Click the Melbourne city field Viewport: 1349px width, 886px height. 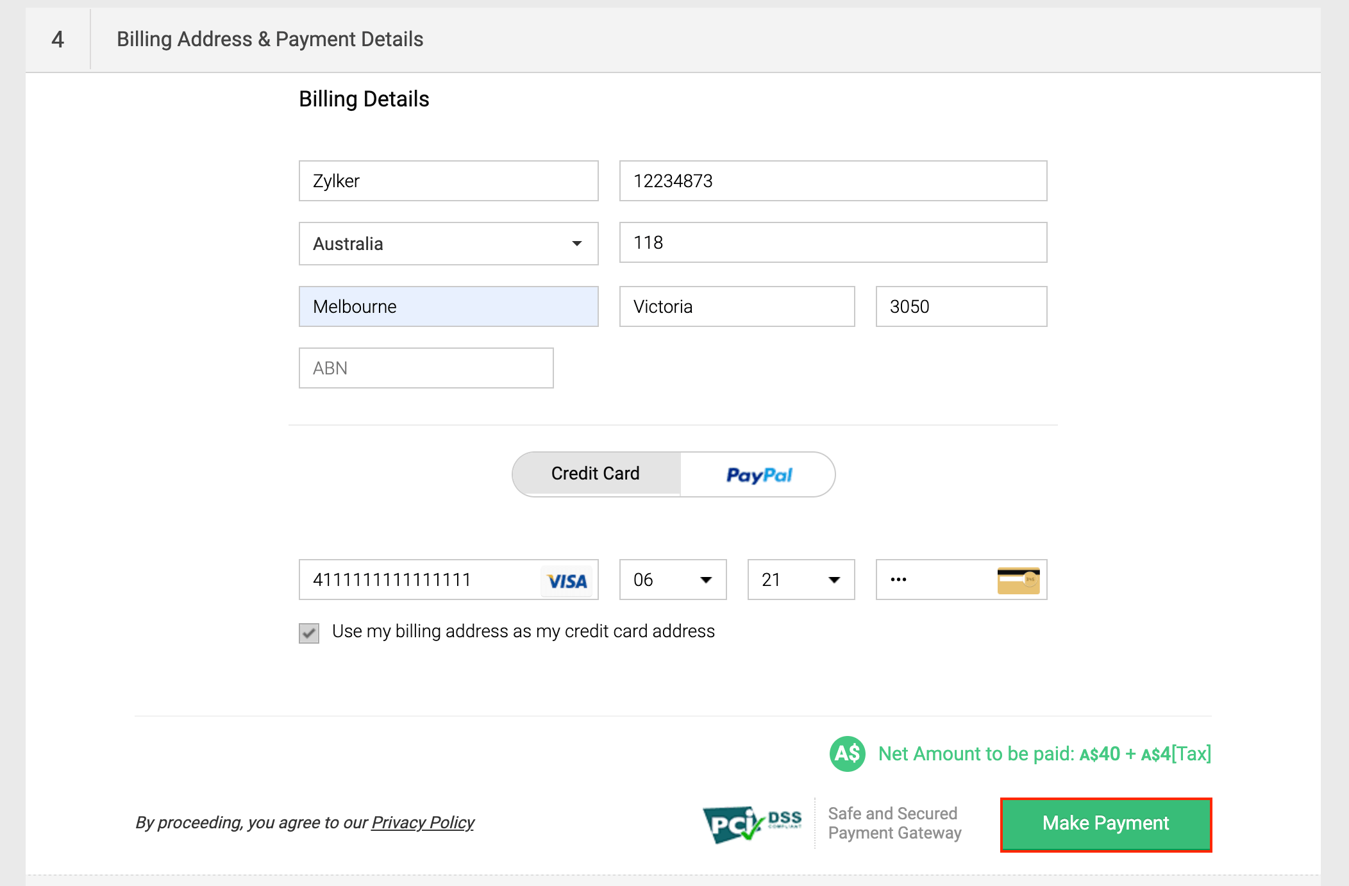[448, 306]
